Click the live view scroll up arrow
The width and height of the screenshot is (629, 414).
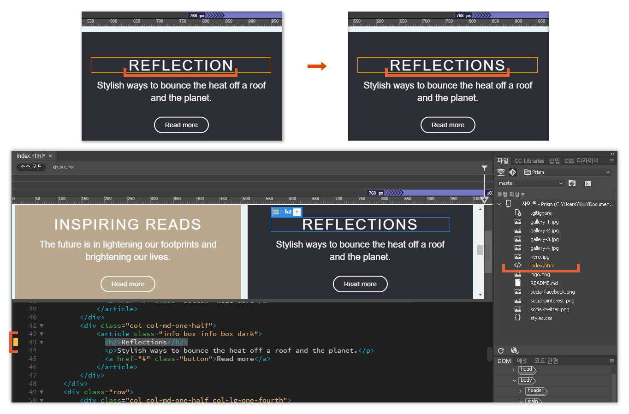click(x=480, y=209)
